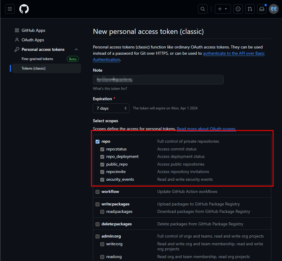This screenshot has height=261, width=282.
Task: Enable the admin:org scope checkbox
Action: 97,236
